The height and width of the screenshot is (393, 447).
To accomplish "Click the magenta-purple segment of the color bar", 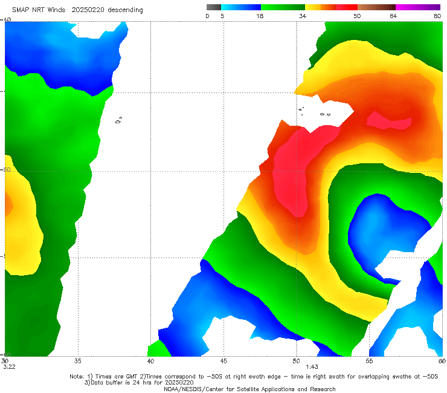I will pos(418,7).
